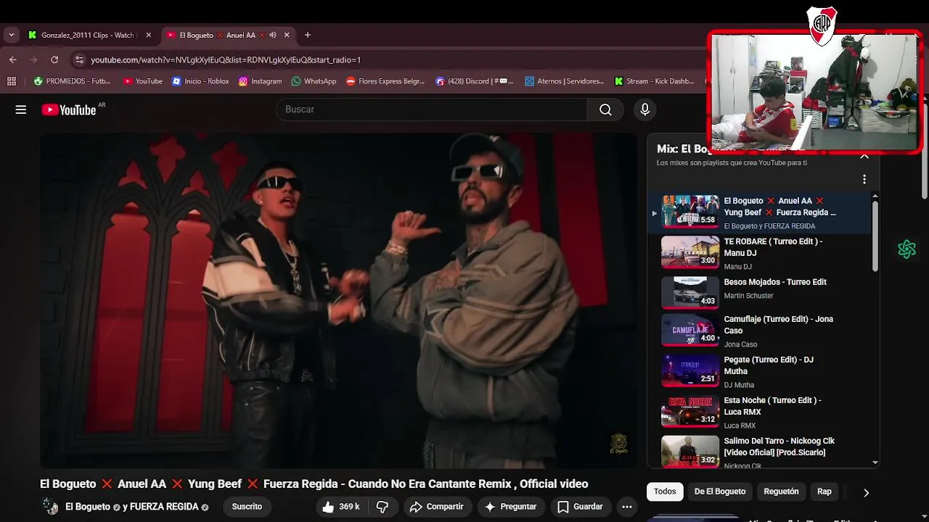The width and height of the screenshot is (929, 522).
Task: Open the green ChatGPT extension icon
Action: 907,249
